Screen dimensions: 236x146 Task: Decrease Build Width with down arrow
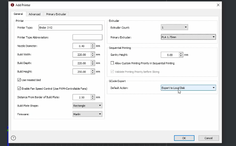pos(93,56)
